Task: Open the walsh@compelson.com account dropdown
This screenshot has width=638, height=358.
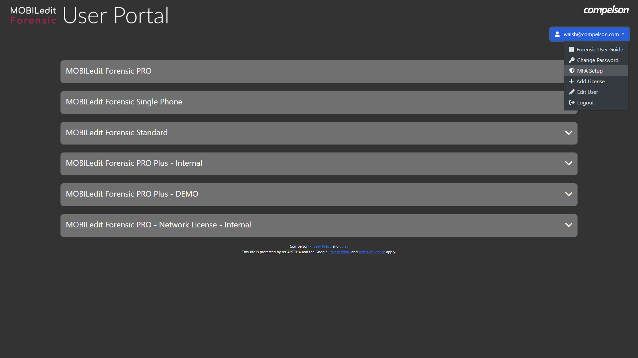Action: [x=589, y=34]
